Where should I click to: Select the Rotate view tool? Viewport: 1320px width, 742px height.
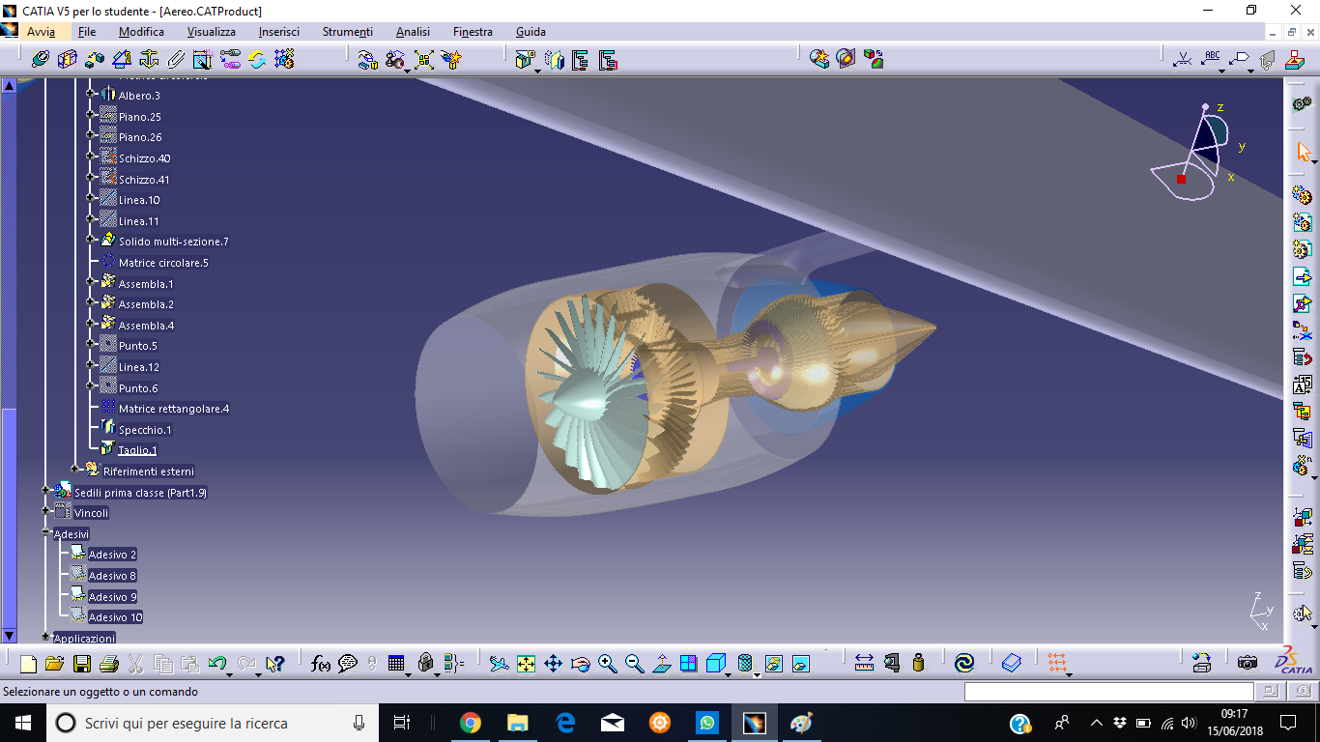tap(580, 664)
